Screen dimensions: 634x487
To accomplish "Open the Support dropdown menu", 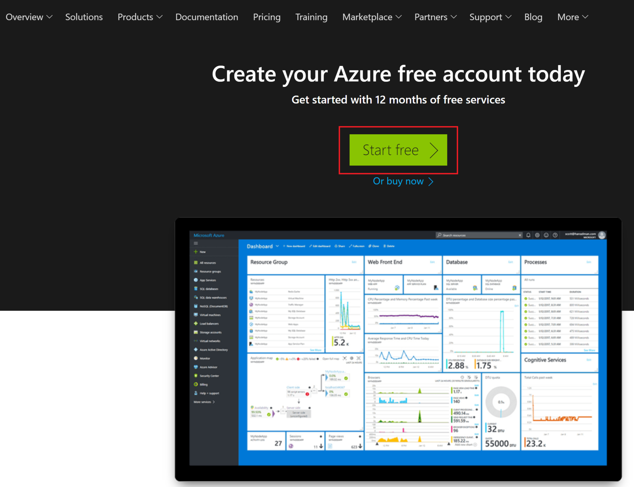I will pos(490,17).
